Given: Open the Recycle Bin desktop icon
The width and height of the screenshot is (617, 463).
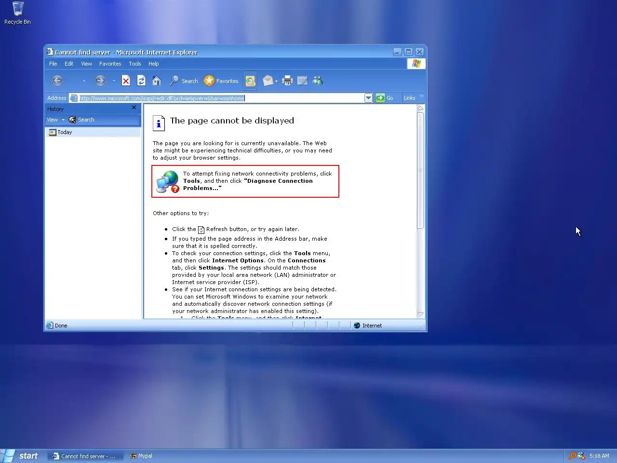Looking at the screenshot, I should point(18,13).
